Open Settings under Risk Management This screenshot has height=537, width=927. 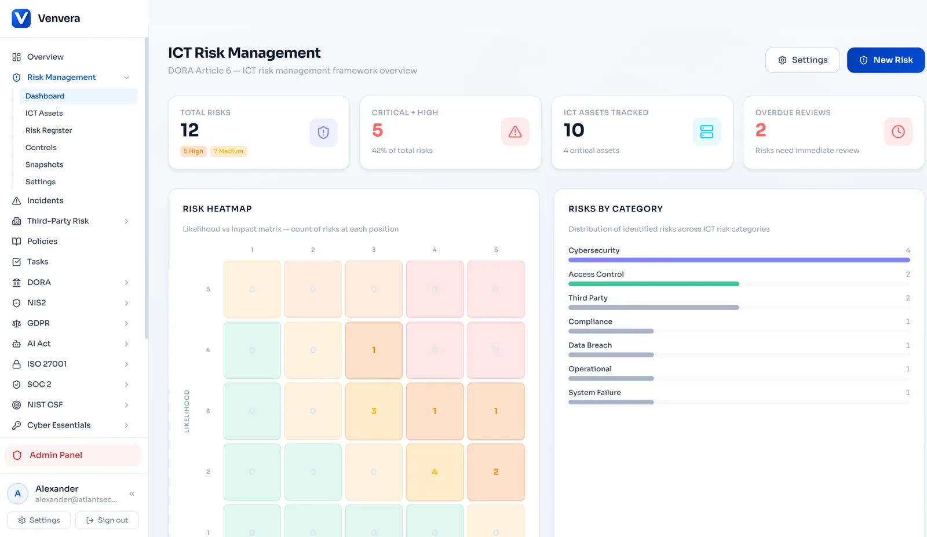78,182
